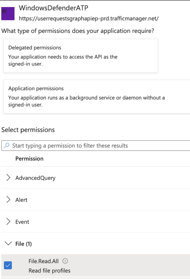Image resolution: width=190 pixels, height=279 pixels.
Task: Click the File.Read.All info icon
Action: [65, 261]
